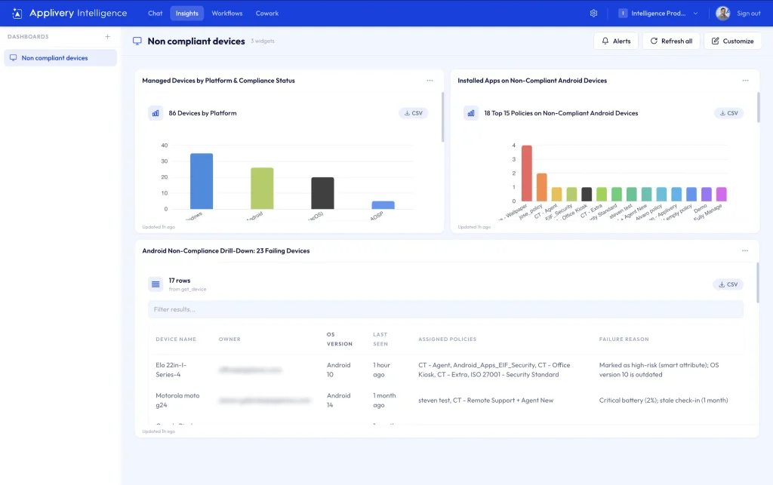Click the 1 hour ago last seen cell
773x485 pixels.
[x=381, y=370]
